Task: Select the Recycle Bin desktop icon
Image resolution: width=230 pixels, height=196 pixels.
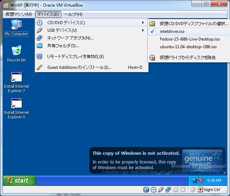Action: point(16,54)
